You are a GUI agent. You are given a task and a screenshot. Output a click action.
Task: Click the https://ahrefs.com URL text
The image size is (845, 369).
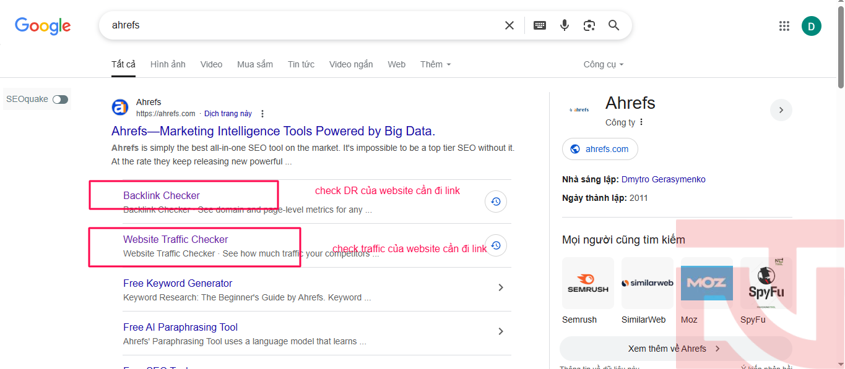click(165, 114)
